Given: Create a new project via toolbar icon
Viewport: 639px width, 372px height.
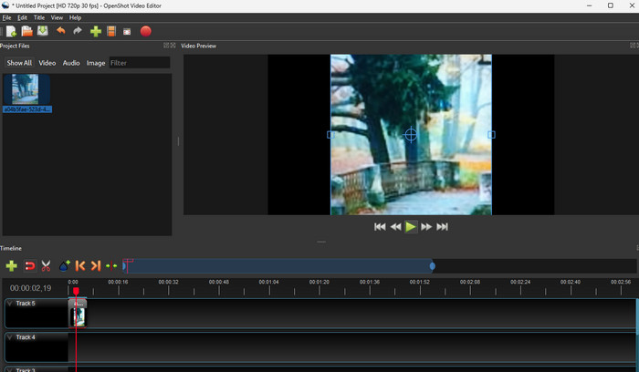Looking at the screenshot, I should click(11, 31).
